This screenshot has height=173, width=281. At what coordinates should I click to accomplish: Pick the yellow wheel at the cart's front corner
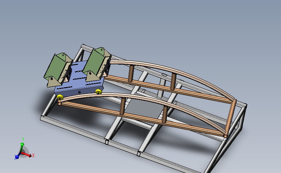[x=60, y=97]
